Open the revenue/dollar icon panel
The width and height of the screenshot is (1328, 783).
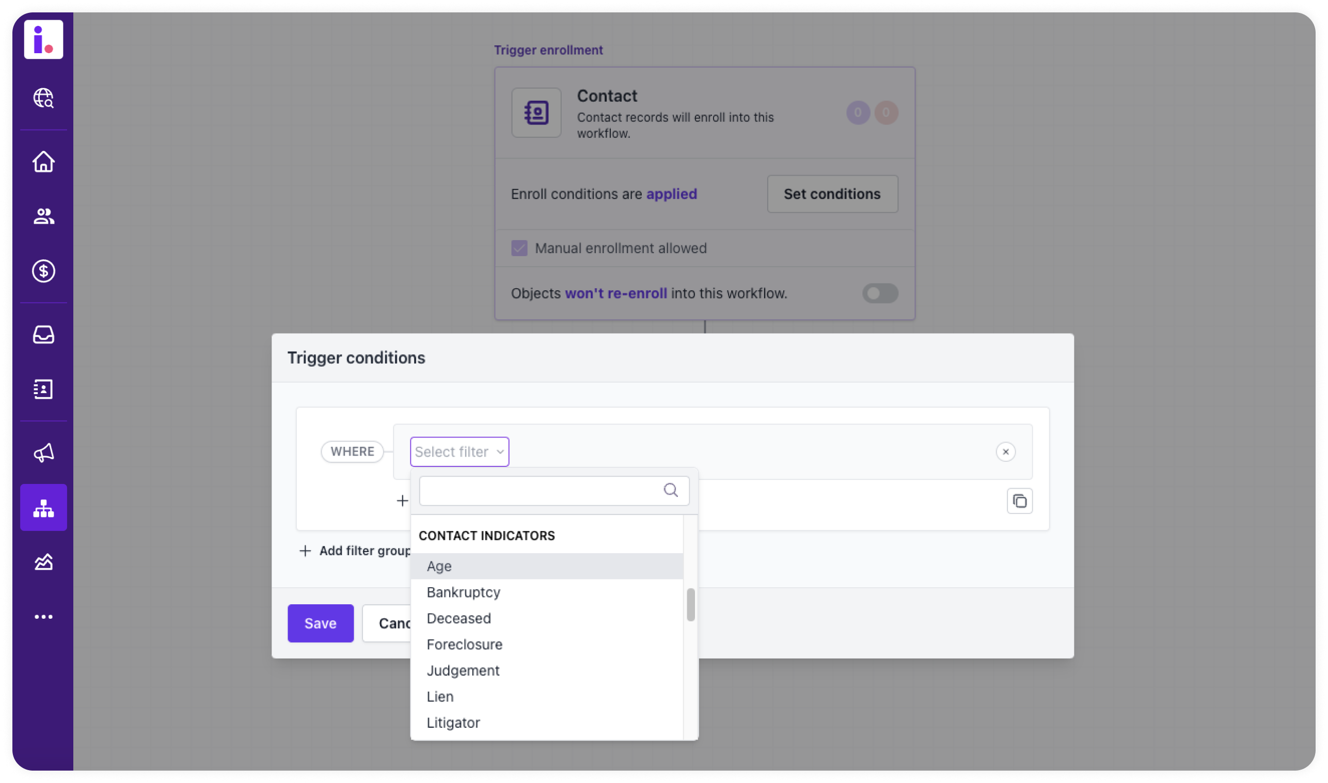[44, 270]
